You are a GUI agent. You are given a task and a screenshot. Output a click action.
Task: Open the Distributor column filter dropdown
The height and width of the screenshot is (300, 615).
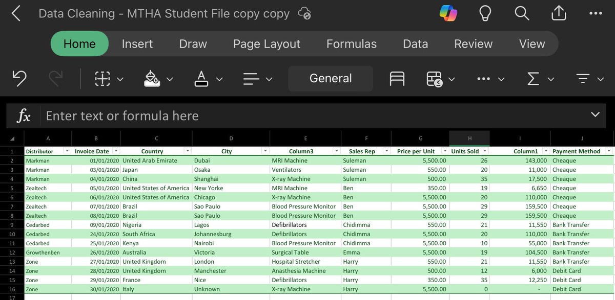click(x=67, y=151)
